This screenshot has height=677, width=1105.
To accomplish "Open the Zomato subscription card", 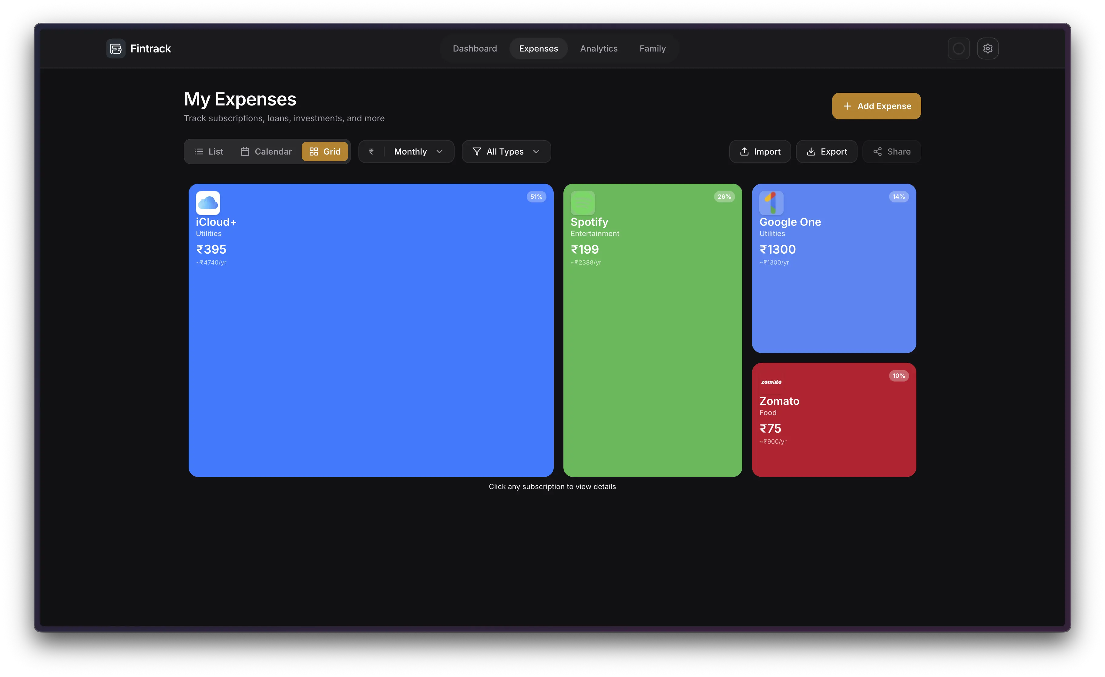I will (x=834, y=420).
